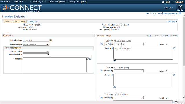Open the popup editor for the Recommendation Comments
The height and width of the screenshot is (104, 185).
click(88, 58)
